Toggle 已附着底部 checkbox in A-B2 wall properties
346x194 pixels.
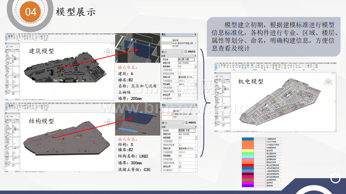(179, 70)
